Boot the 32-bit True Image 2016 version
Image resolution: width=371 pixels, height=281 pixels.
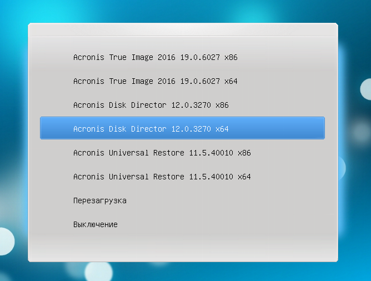tap(156, 57)
